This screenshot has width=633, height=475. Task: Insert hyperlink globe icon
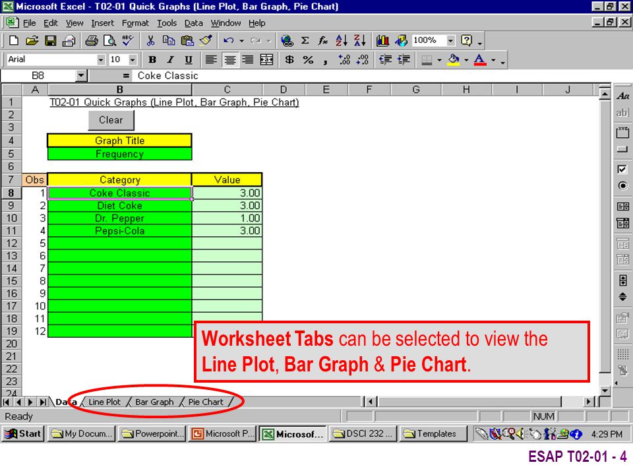pyautogui.click(x=287, y=40)
